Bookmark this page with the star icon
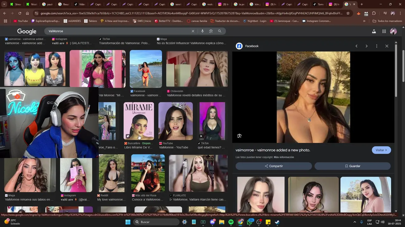This screenshot has height=227, width=405. point(348,13)
